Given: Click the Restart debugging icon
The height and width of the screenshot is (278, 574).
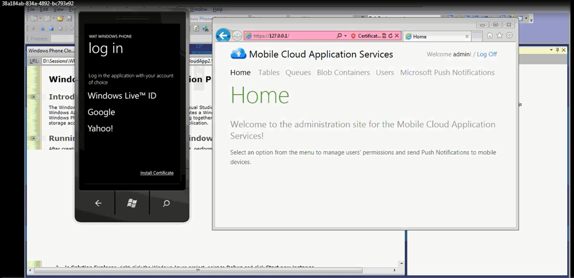Looking at the screenshot, I should pyautogui.click(x=61, y=29).
